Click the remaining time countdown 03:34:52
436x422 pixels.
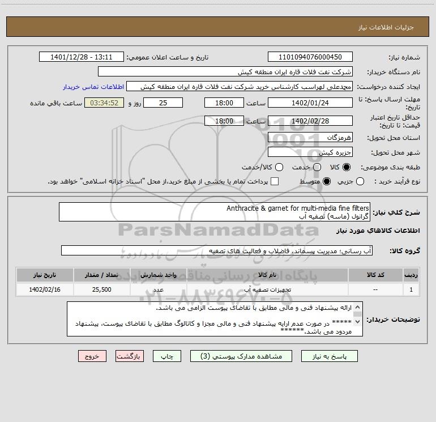(104, 103)
